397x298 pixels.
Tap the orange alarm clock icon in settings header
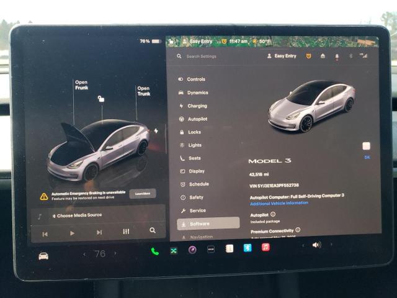[x=308, y=56]
